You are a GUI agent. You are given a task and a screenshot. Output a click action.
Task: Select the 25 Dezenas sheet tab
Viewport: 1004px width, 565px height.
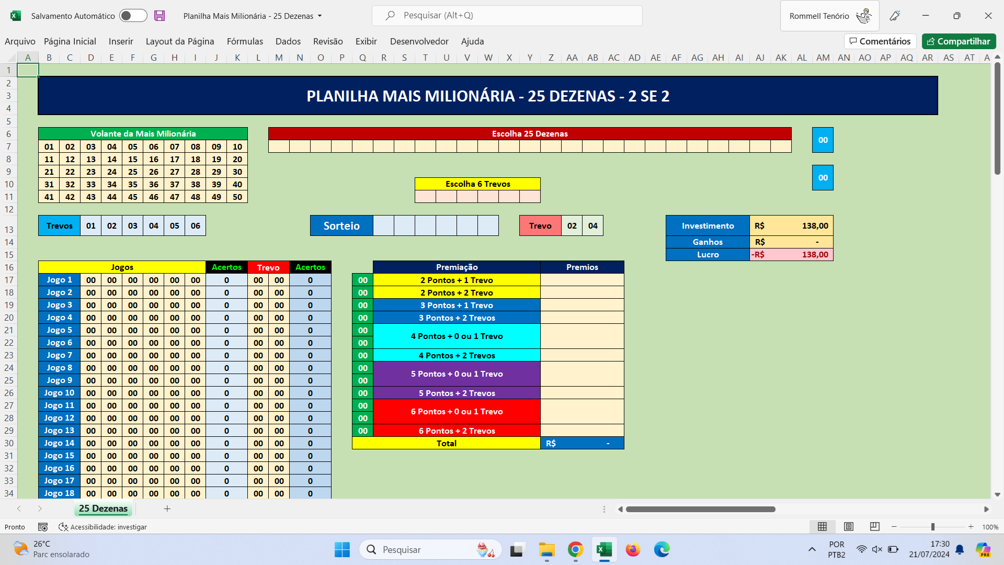[103, 508]
